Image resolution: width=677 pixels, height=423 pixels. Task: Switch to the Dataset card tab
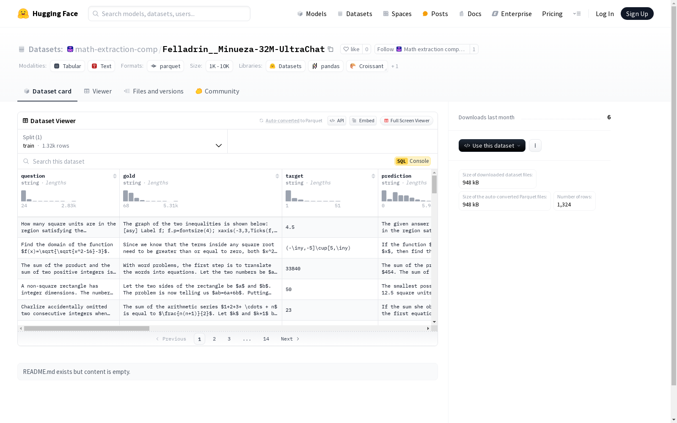coord(47,91)
